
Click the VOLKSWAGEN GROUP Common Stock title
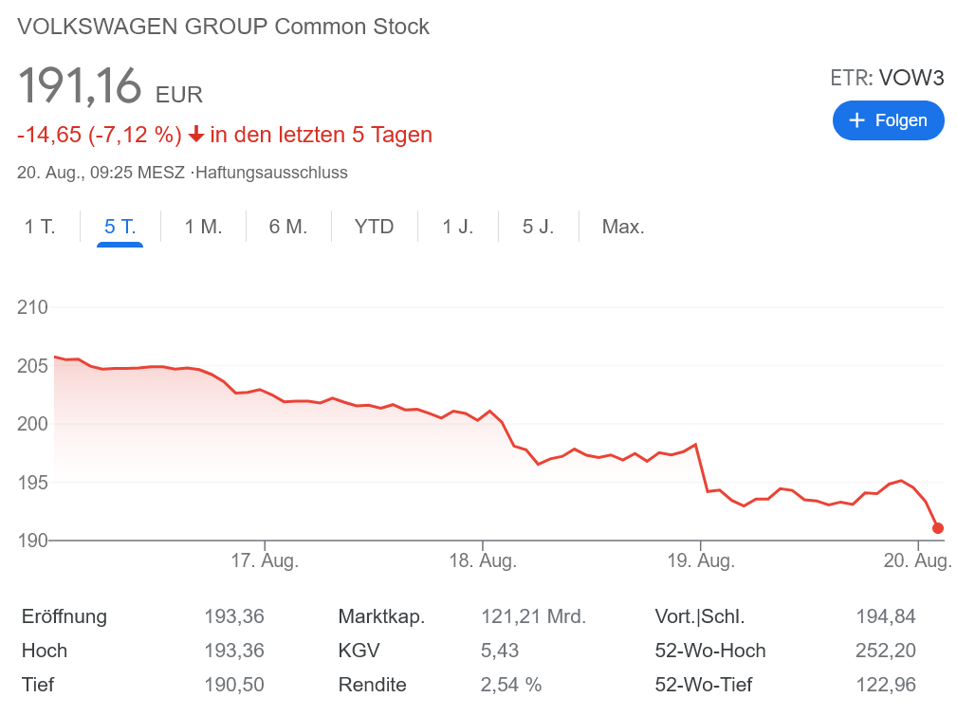(224, 27)
